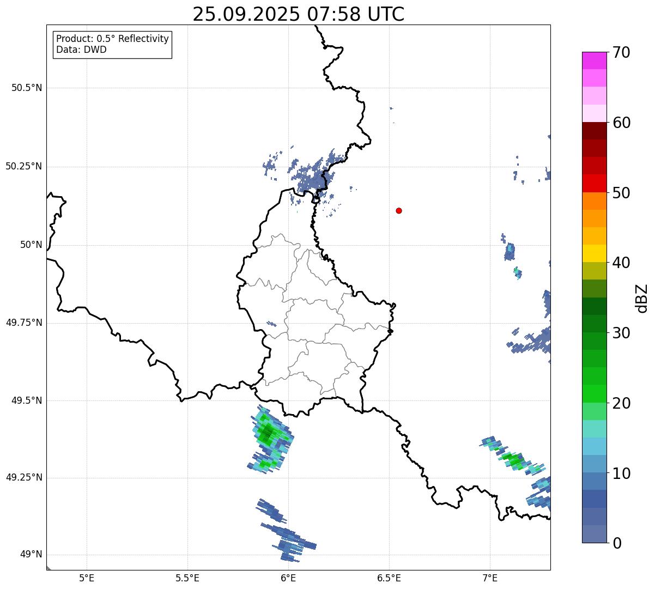Pick the magenta top colorbar segment
Viewport: 655px width, 589px height.
click(594, 60)
